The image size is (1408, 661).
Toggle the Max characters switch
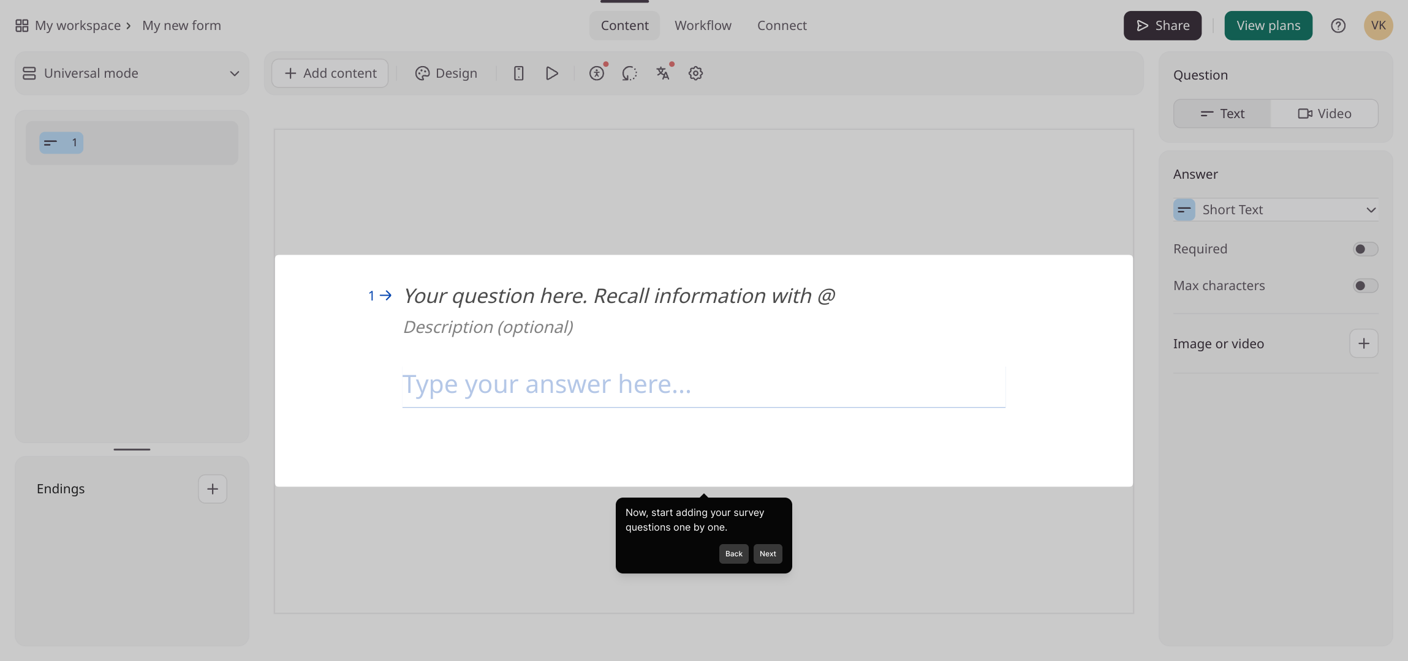click(1365, 286)
